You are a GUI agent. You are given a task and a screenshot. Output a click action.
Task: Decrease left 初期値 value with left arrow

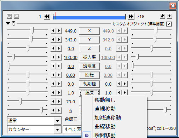click(53, 84)
